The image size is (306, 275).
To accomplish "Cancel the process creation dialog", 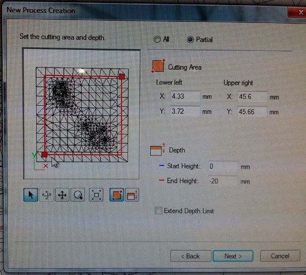I will coord(280,256).
